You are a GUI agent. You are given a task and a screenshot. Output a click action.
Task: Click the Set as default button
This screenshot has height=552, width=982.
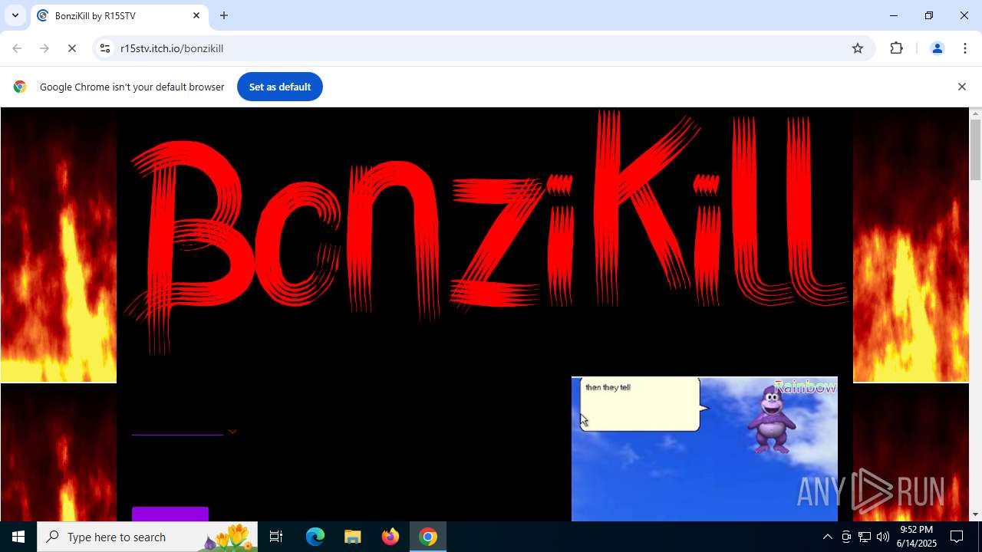pyautogui.click(x=280, y=87)
